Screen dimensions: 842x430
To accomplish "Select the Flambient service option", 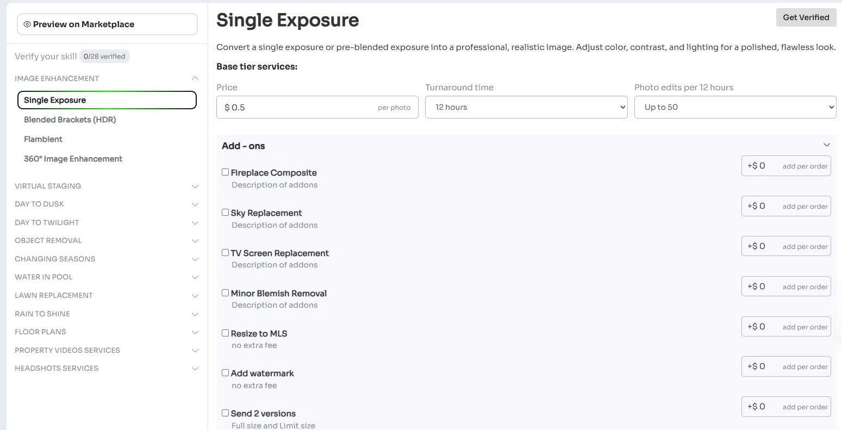I will (43, 139).
